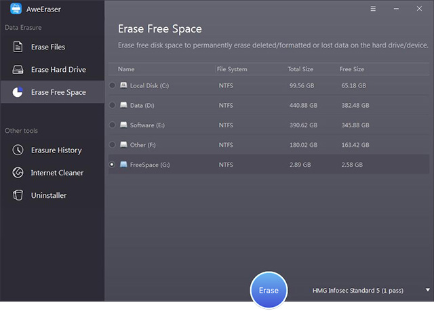Click the 2.89 GB total size value
The width and height of the screenshot is (434, 311).
(x=300, y=165)
